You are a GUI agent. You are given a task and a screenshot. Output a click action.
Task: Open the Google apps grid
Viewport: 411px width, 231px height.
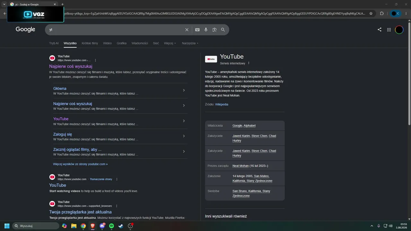(389, 30)
